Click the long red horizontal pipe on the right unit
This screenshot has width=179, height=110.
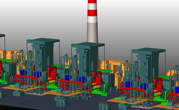(x=132, y=89)
